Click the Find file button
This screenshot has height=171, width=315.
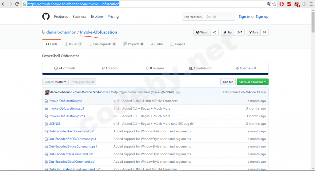(228, 82)
